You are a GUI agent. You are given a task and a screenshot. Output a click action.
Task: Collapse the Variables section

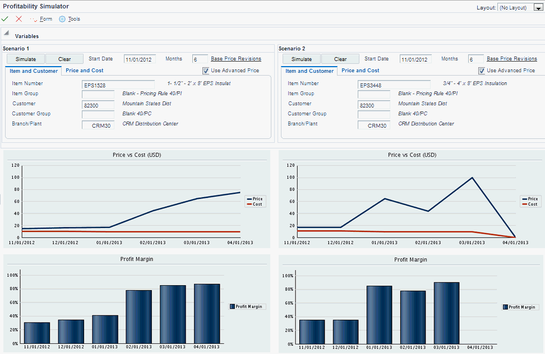click(7, 32)
